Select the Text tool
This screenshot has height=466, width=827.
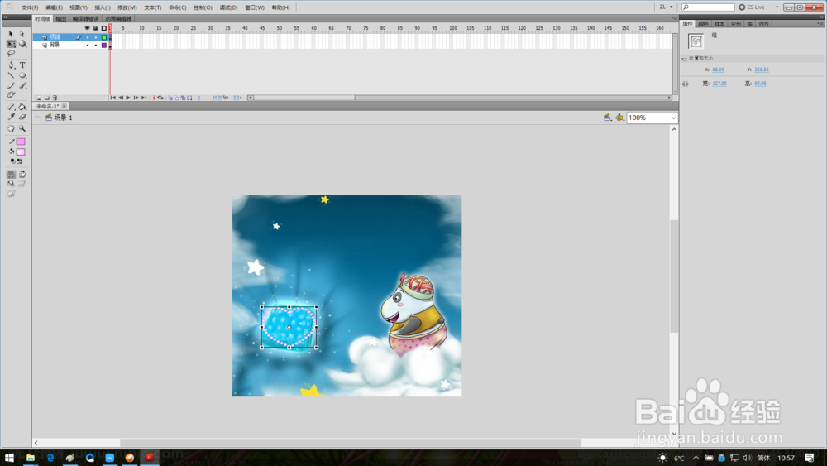point(22,65)
